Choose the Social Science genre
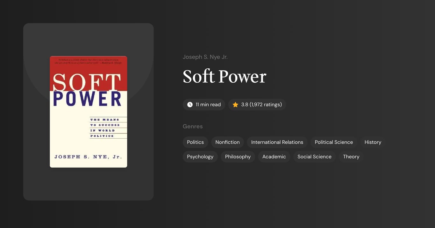The image size is (435, 228). coord(314,156)
